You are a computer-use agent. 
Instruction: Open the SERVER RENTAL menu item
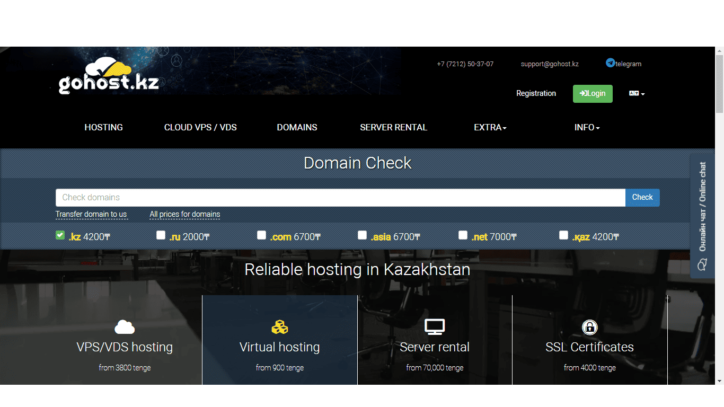(393, 127)
